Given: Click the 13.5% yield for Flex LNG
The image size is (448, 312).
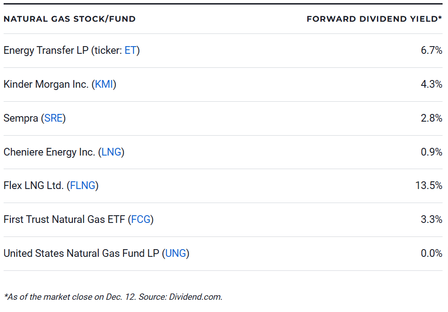Looking at the screenshot, I should (429, 186).
